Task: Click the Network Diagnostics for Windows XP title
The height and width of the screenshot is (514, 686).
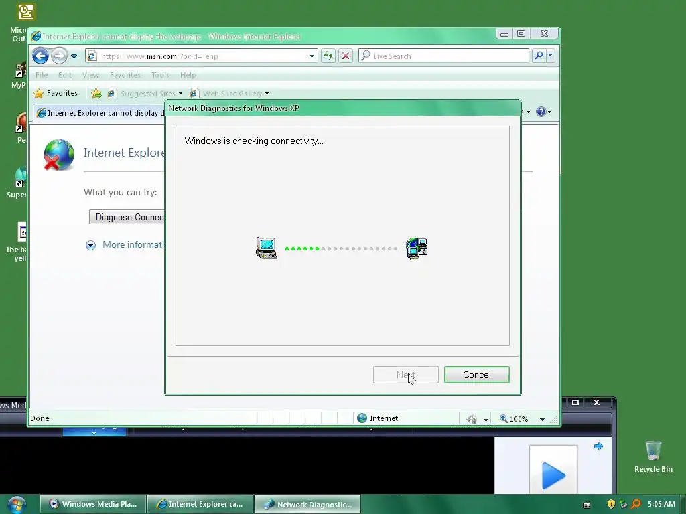Action: point(234,108)
